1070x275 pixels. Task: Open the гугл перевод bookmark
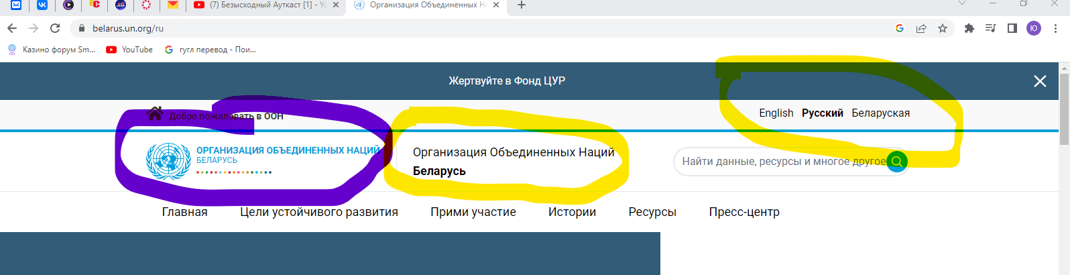[210, 50]
